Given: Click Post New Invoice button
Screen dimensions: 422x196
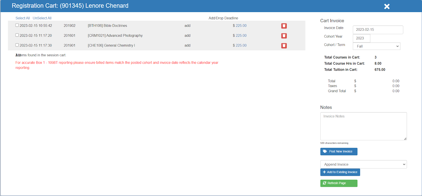Looking at the screenshot, I should click(339, 152).
